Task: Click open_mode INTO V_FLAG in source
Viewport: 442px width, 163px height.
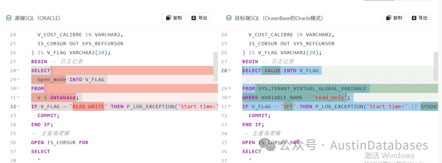Action: [71, 80]
